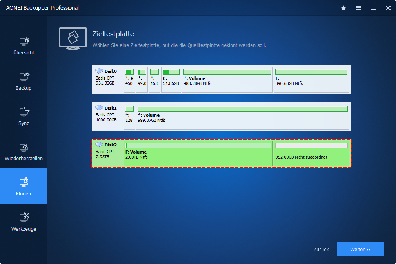The width and height of the screenshot is (396, 264).
Task: Click the Disk0 drive icon
Action: coord(99,71)
